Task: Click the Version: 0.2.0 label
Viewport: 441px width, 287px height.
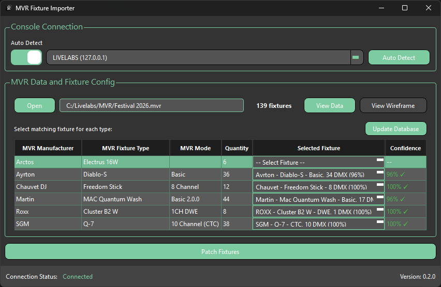Action: (x=418, y=276)
